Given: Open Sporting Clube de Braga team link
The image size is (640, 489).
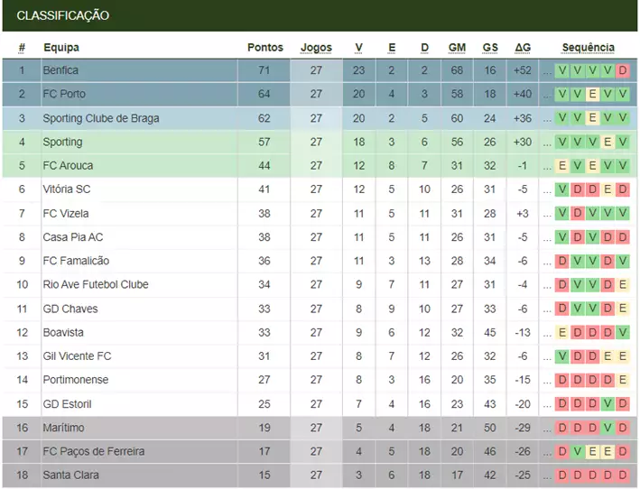Looking at the screenshot, I should (101, 118).
